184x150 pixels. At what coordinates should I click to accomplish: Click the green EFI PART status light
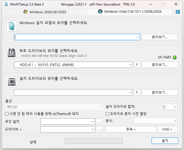(175, 57)
